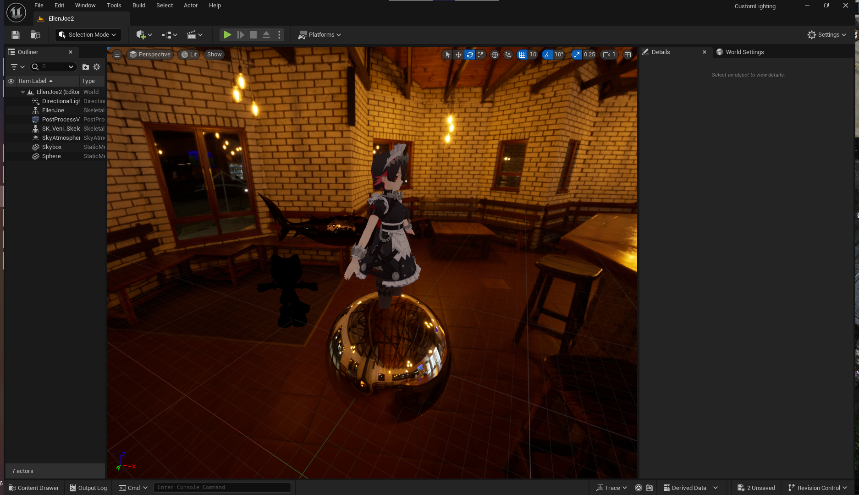Screen dimensions: 859x495
Task: Open the Output Log
Action: pyautogui.click(x=88, y=488)
